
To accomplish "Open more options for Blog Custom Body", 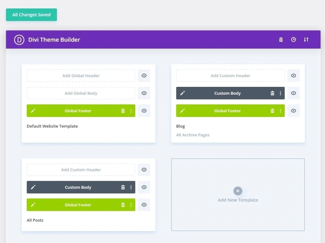I will (280, 93).
